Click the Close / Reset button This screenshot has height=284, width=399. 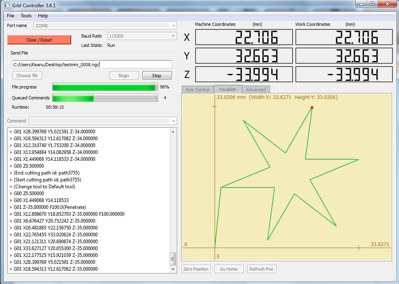(39, 40)
